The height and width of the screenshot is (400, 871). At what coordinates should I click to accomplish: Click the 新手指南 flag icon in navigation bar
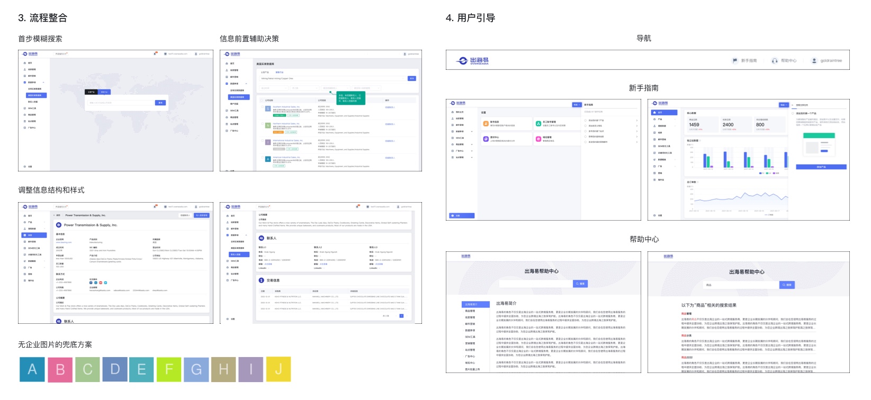coord(734,61)
